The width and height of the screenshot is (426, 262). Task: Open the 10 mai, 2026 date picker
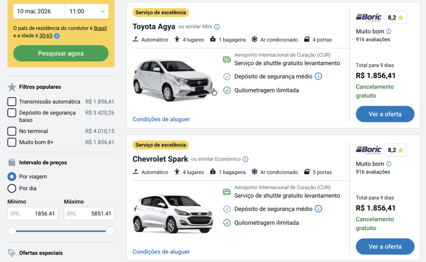pos(39,11)
